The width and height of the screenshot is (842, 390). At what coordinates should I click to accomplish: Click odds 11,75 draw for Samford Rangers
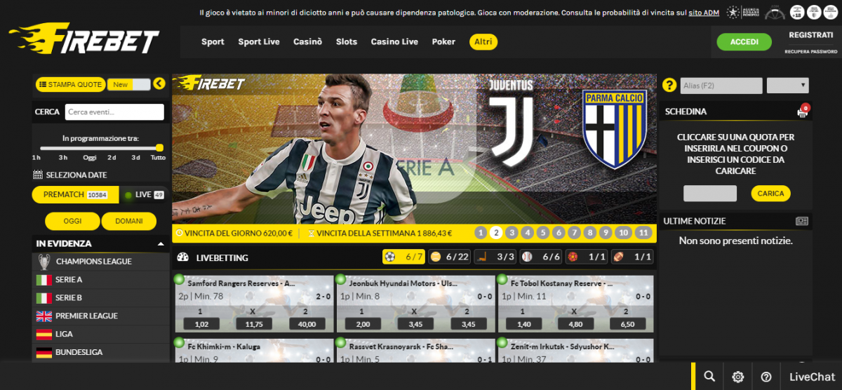(x=254, y=324)
